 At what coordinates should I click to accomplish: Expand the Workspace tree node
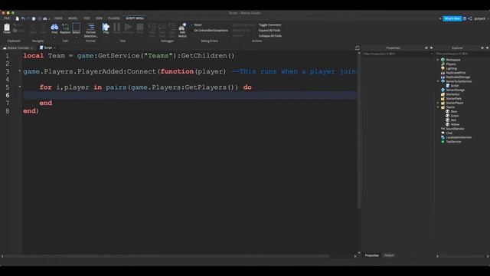(438, 60)
